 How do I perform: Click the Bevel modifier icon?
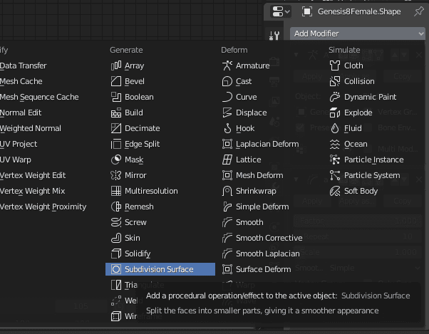(x=116, y=81)
